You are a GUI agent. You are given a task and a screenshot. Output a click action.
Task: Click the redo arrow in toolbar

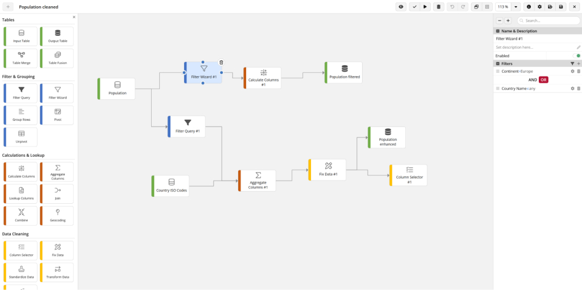pos(463,7)
